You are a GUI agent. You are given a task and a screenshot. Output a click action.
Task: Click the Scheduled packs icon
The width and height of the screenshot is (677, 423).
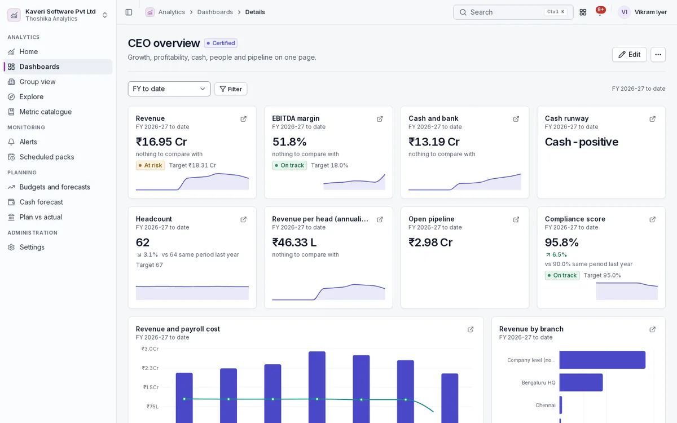(x=11, y=157)
